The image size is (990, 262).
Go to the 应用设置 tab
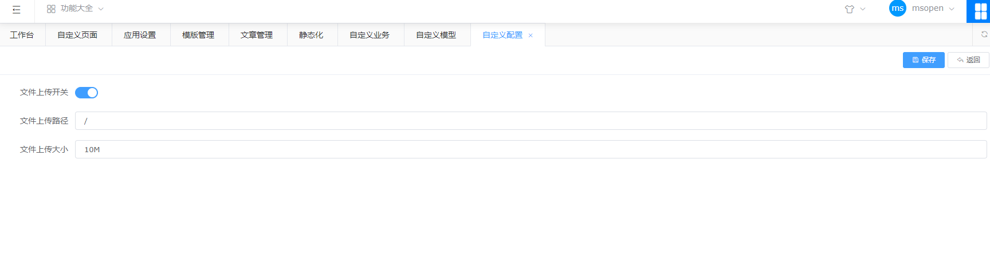pos(140,35)
